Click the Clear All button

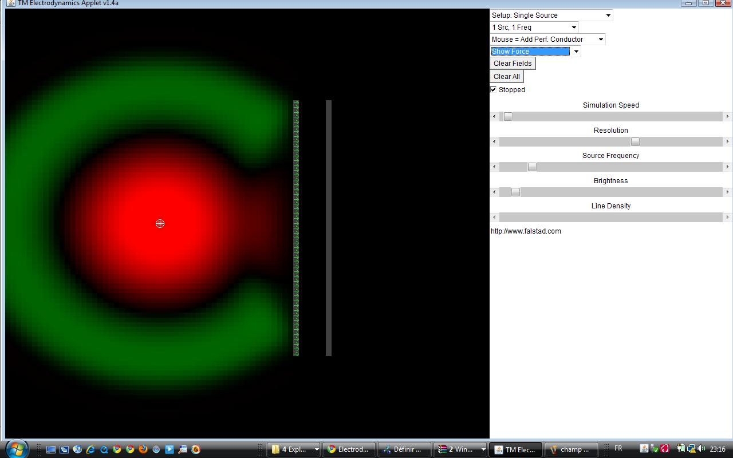(x=507, y=77)
